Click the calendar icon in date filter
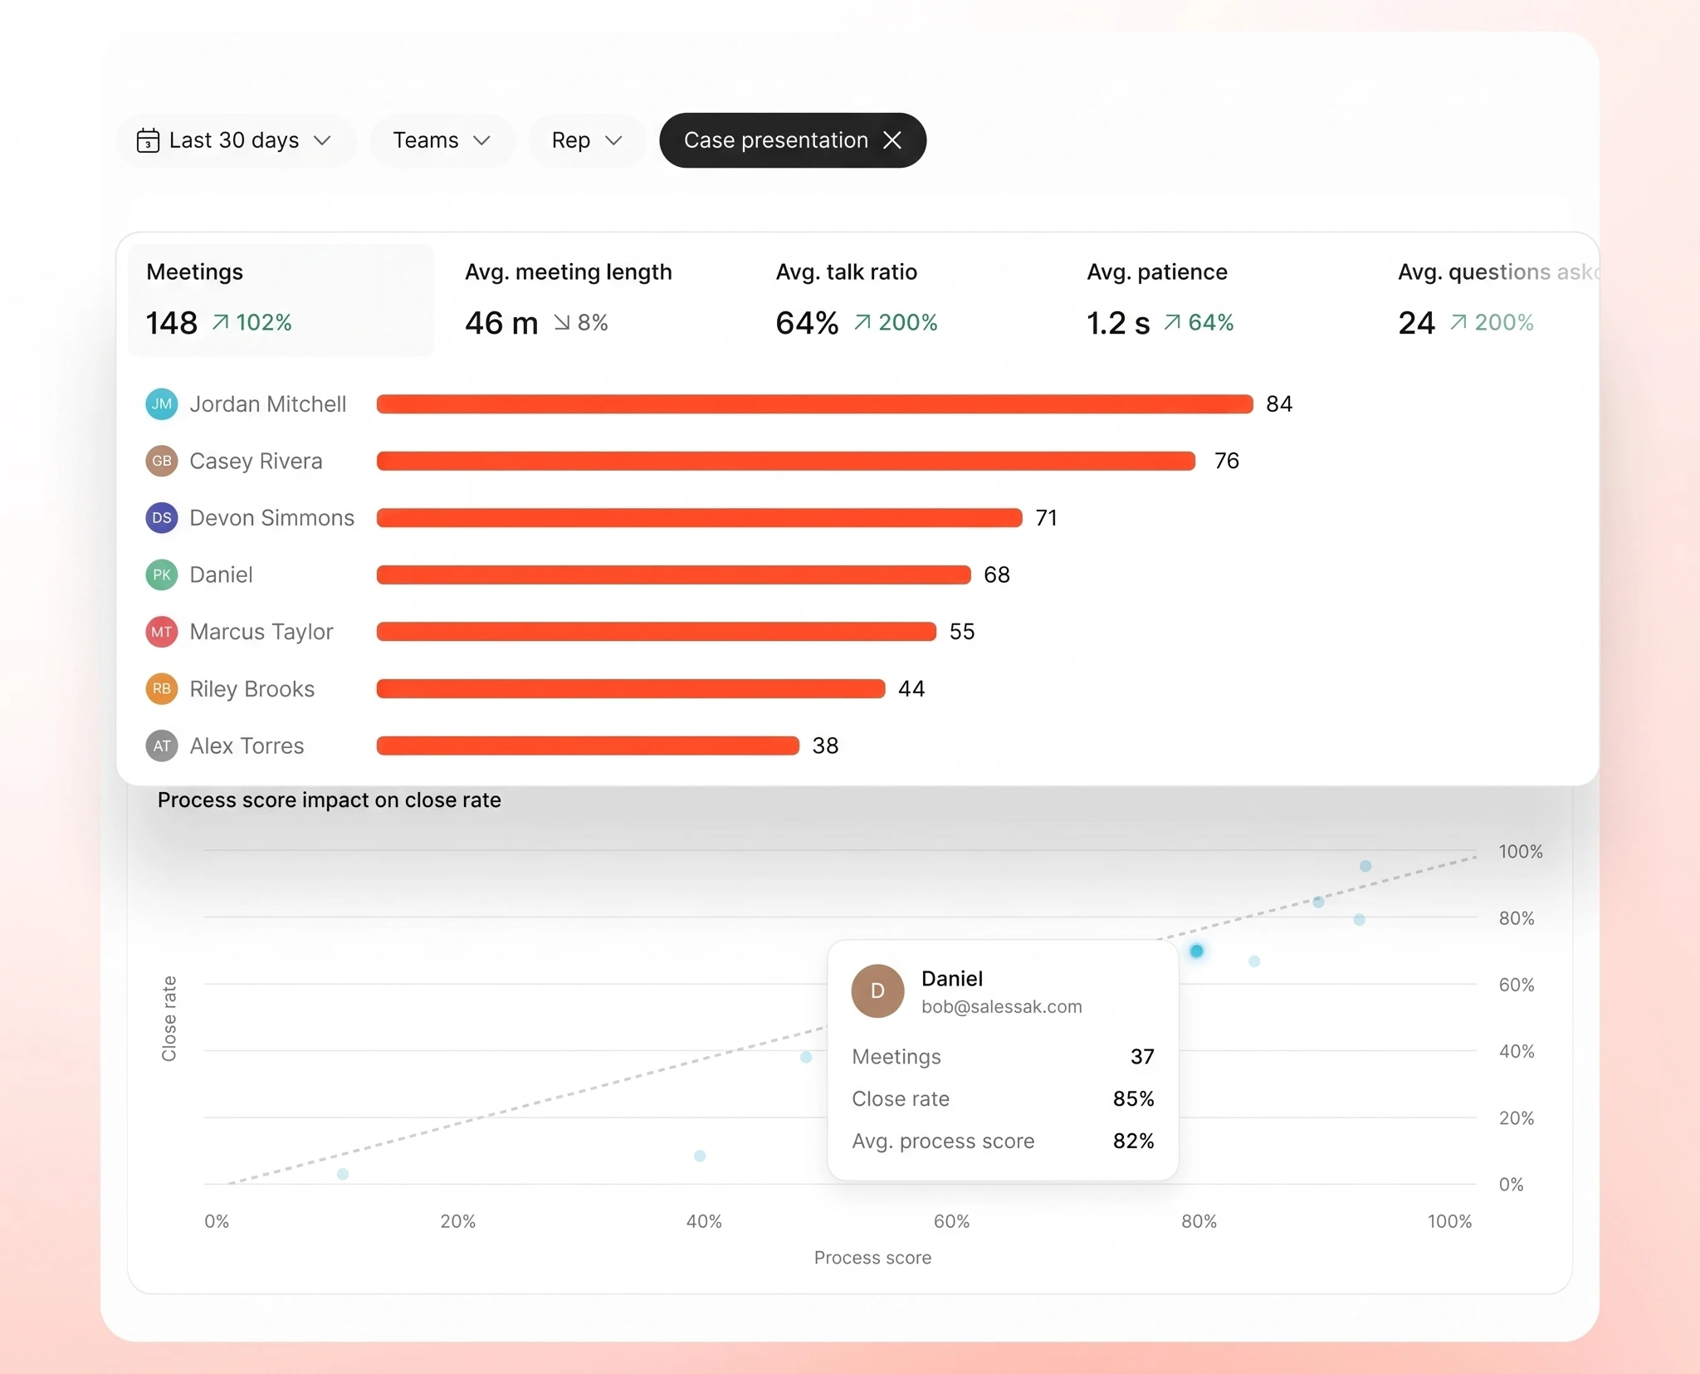The height and width of the screenshot is (1374, 1700). (x=148, y=140)
